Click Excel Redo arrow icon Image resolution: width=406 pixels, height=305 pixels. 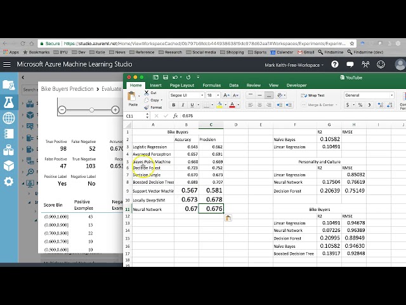[x=188, y=78]
